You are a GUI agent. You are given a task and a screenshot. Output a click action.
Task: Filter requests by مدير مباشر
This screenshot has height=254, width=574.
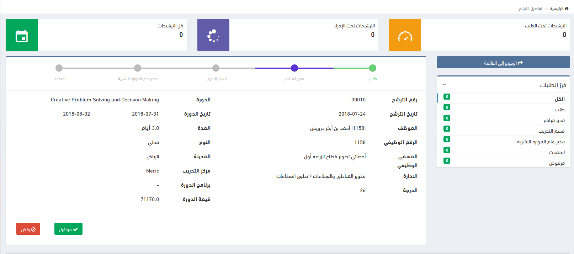(x=554, y=120)
